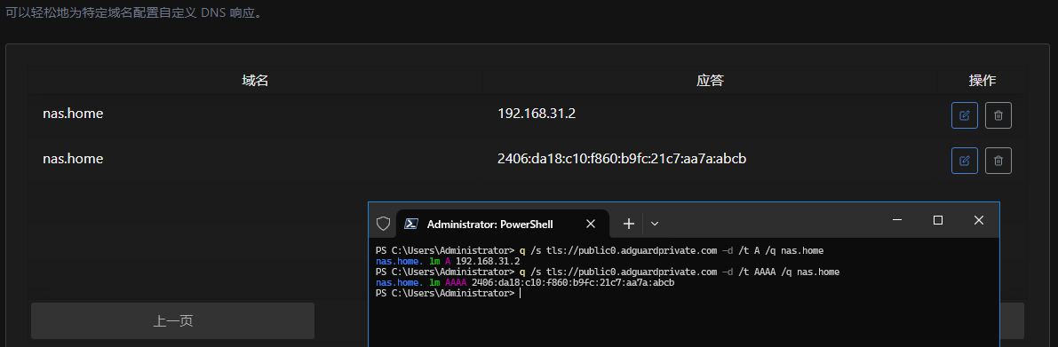Edit the nas.home 192.168.31.2 rewrite entry
This screenshot has height=347, width=1058.
point(964,115)
